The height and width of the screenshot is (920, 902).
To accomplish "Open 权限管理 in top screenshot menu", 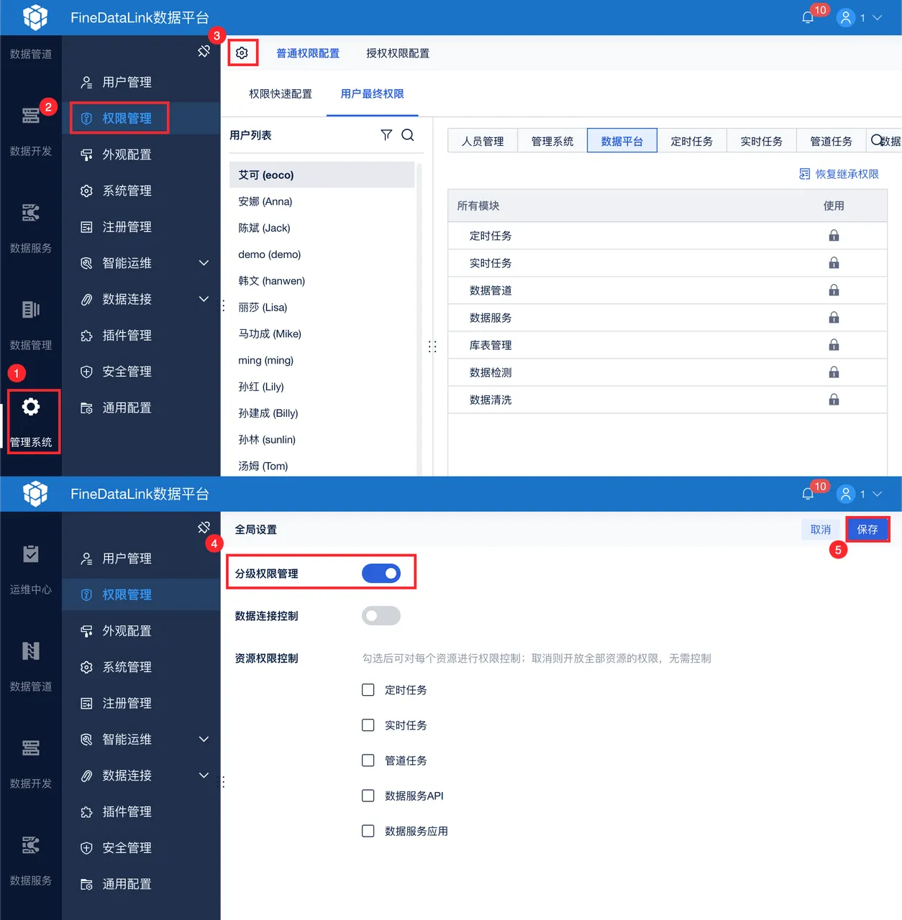I will click(141, 118).
